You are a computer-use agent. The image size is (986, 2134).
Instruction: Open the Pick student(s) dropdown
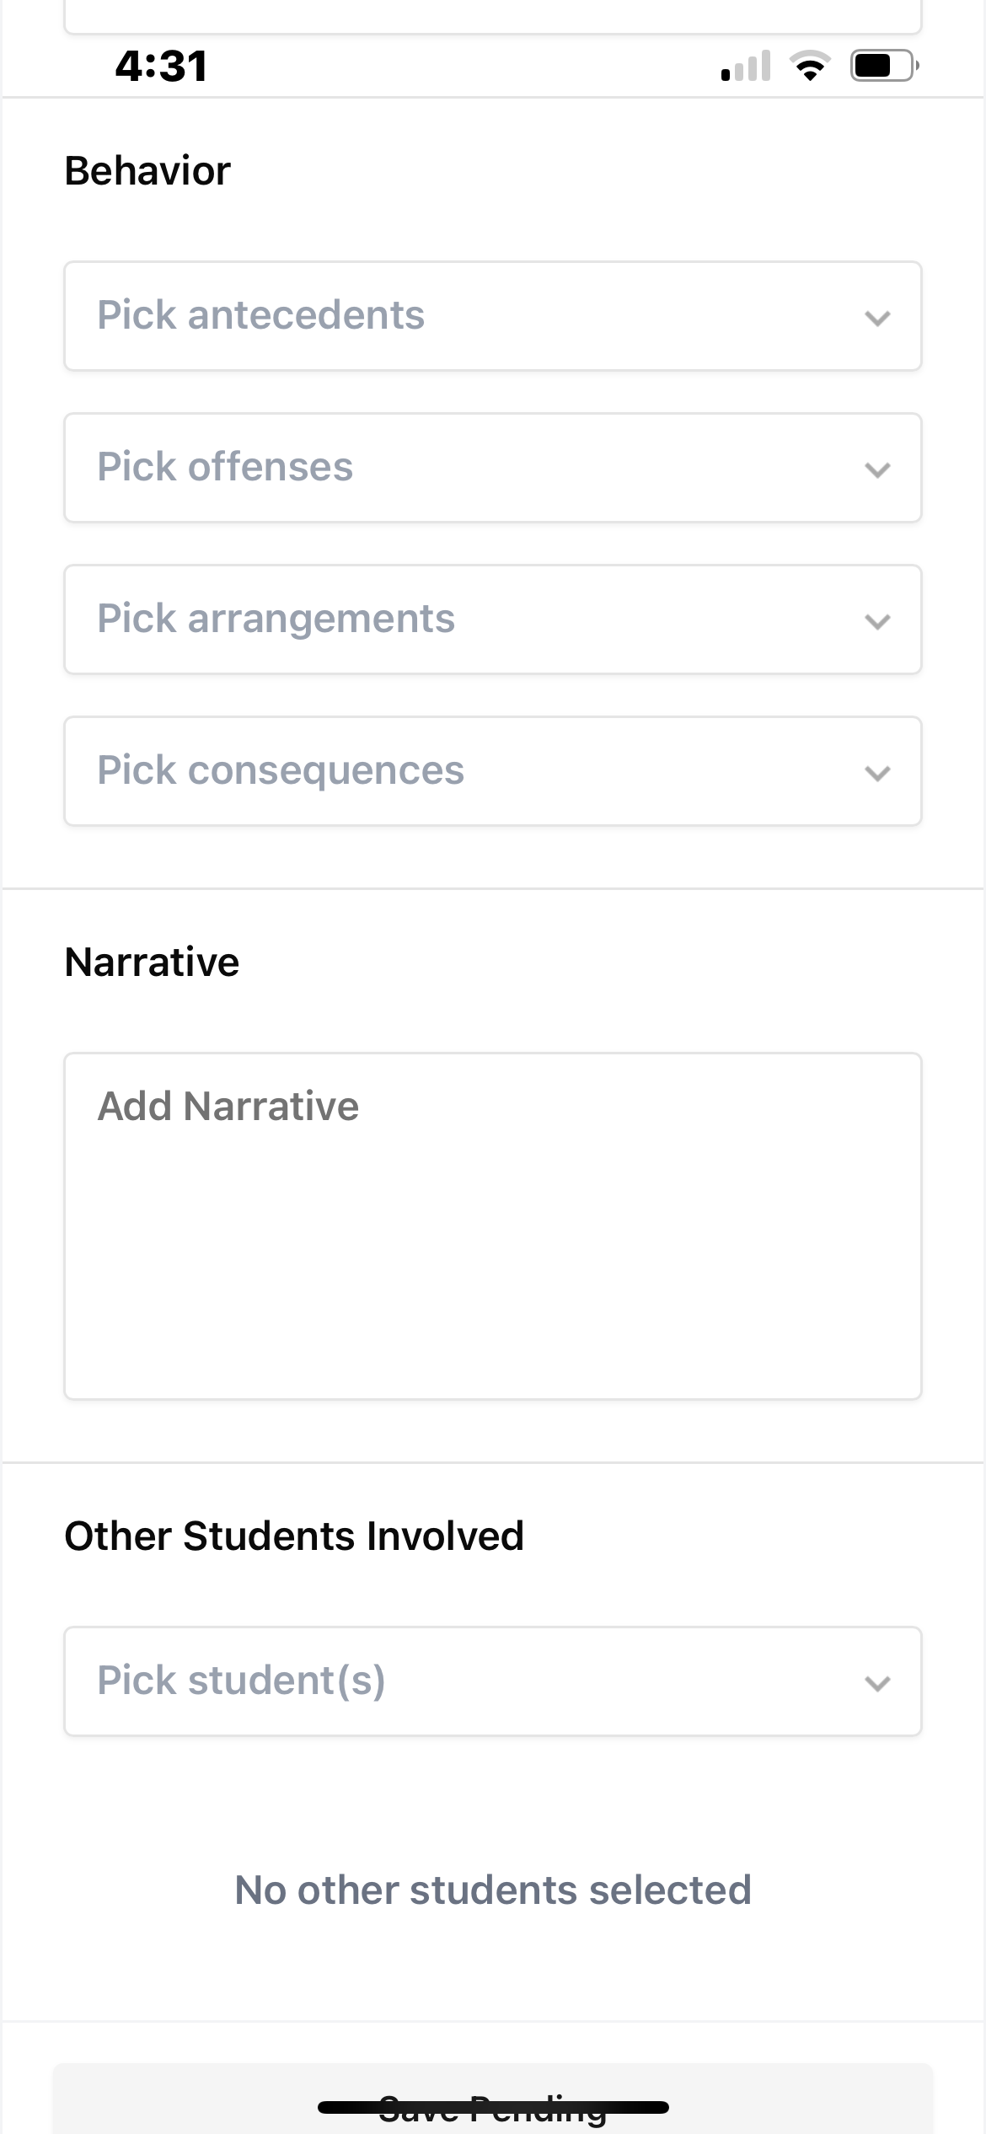point(472,1681)
